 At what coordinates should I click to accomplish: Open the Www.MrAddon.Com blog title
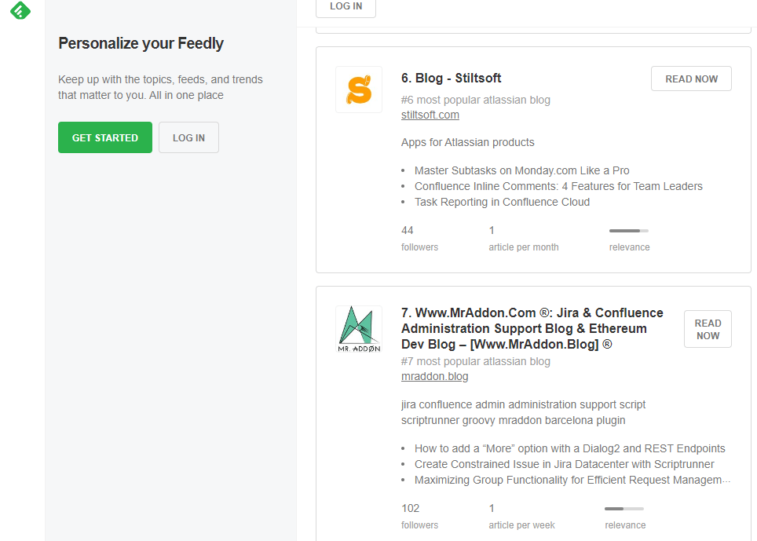click(x=532, y=328)
